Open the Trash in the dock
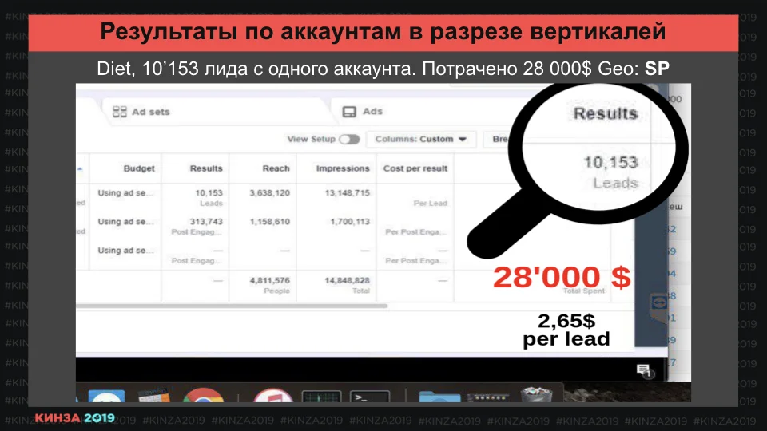 click(536, 394)
